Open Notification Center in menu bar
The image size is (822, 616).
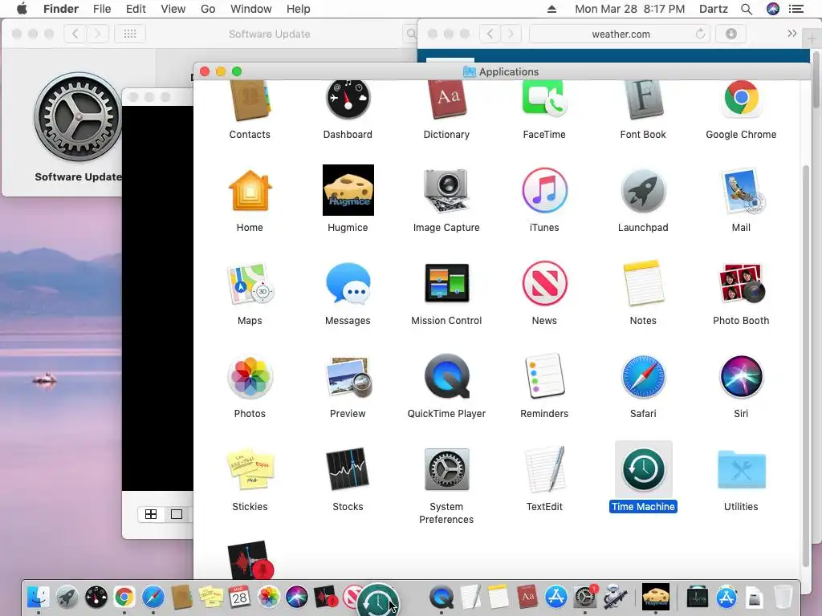(796, 9)
